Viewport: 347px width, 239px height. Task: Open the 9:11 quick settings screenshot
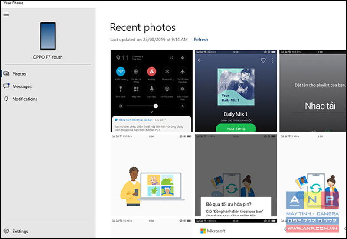coord(151,91)
